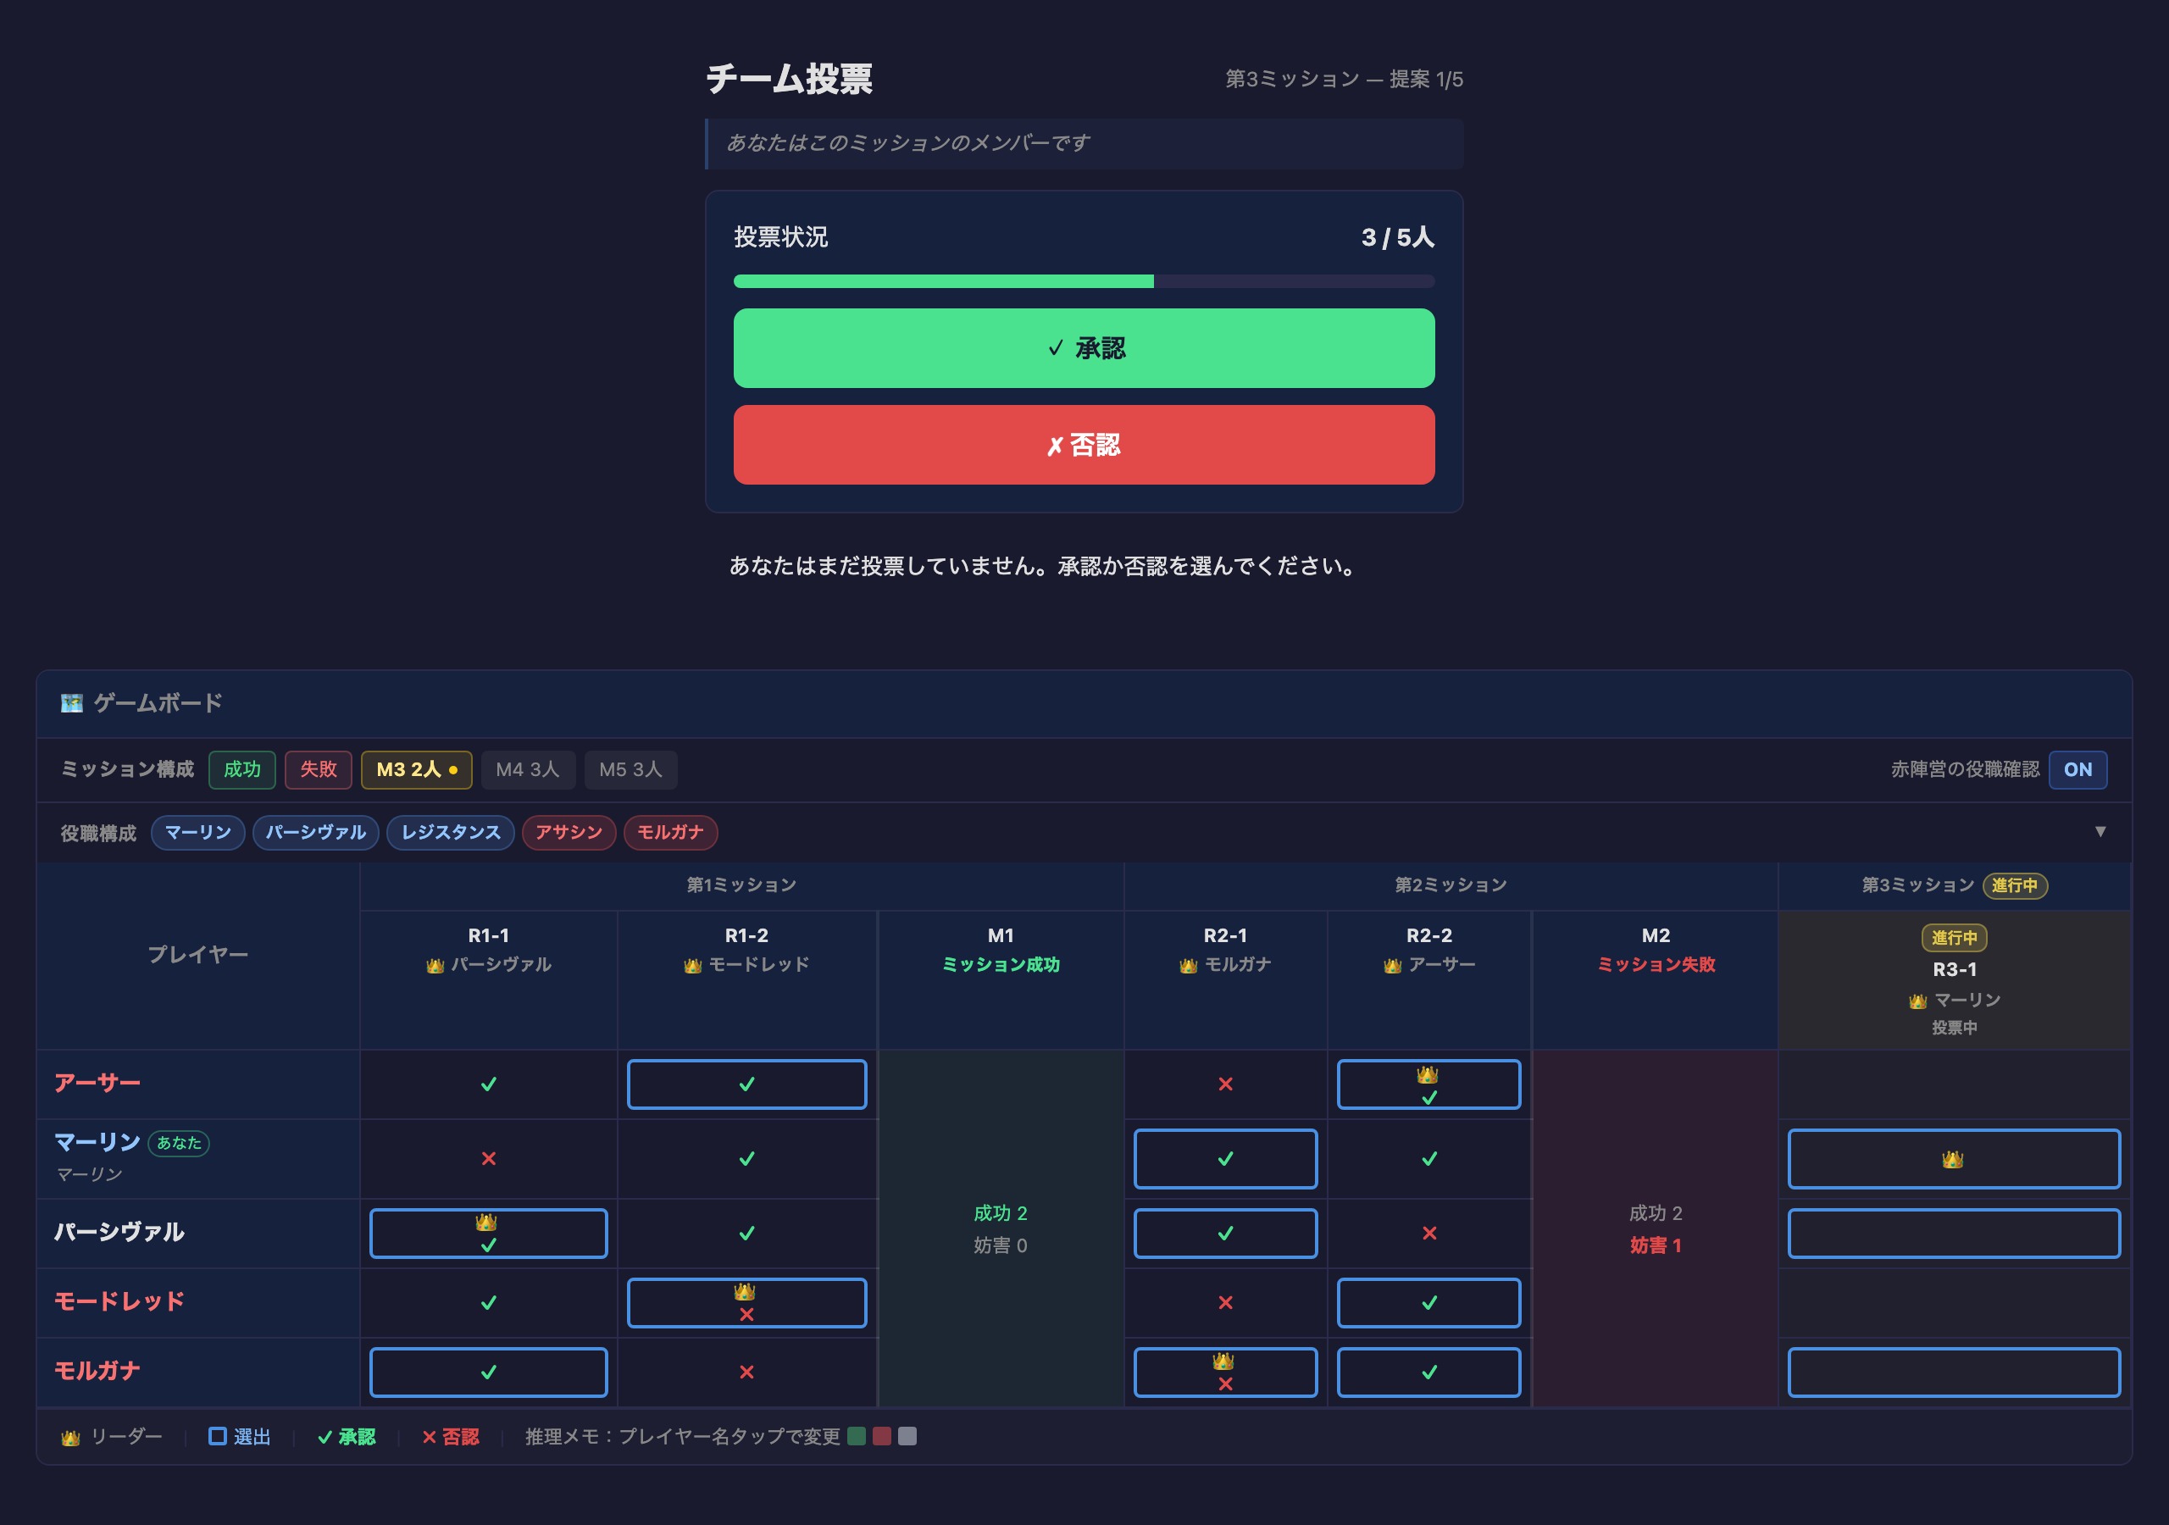Tap player name マーリン in the table
The height and width of the screenshot is (1525, 2169).
tap(97, 1142)
